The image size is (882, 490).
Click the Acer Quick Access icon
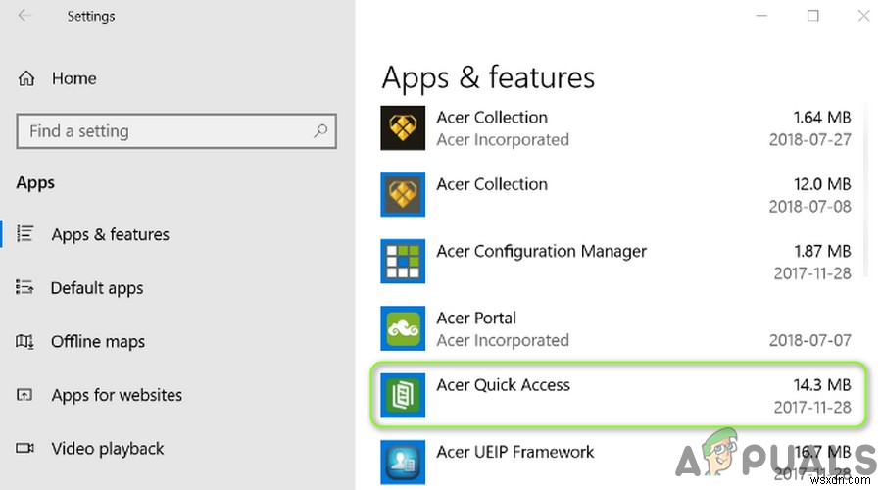[403, 396]
